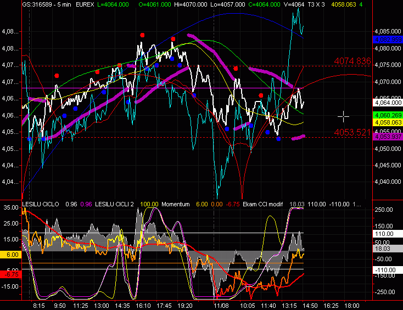The image size is (403, 310).
Task: Click the green 4,060.269 price tag
Action: point(386,115)
